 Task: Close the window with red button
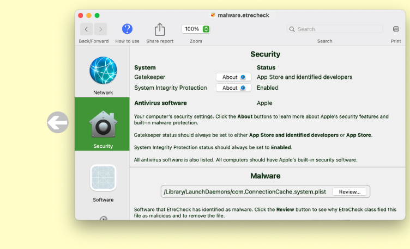81,15
